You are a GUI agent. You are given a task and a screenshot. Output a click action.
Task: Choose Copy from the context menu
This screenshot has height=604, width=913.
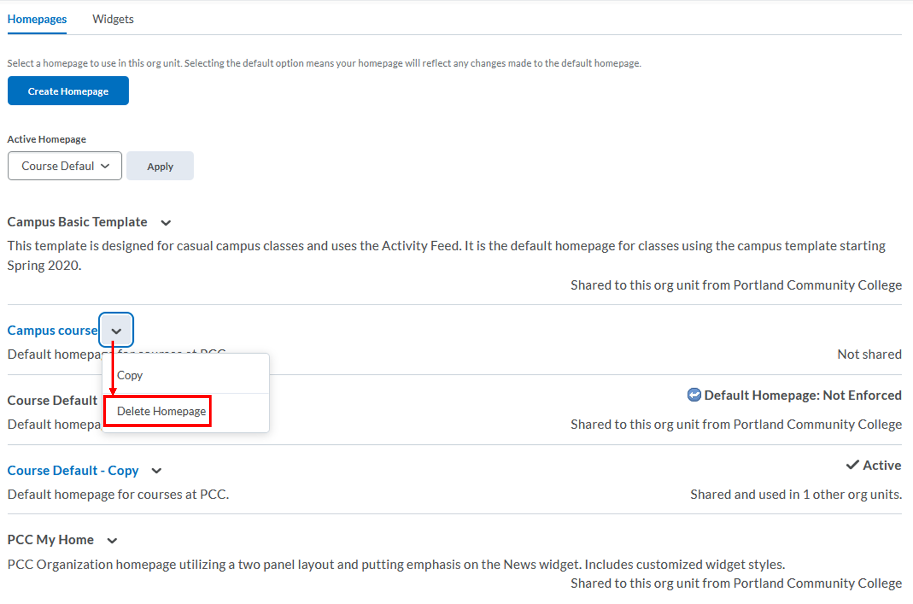click(x=130, y=376)
